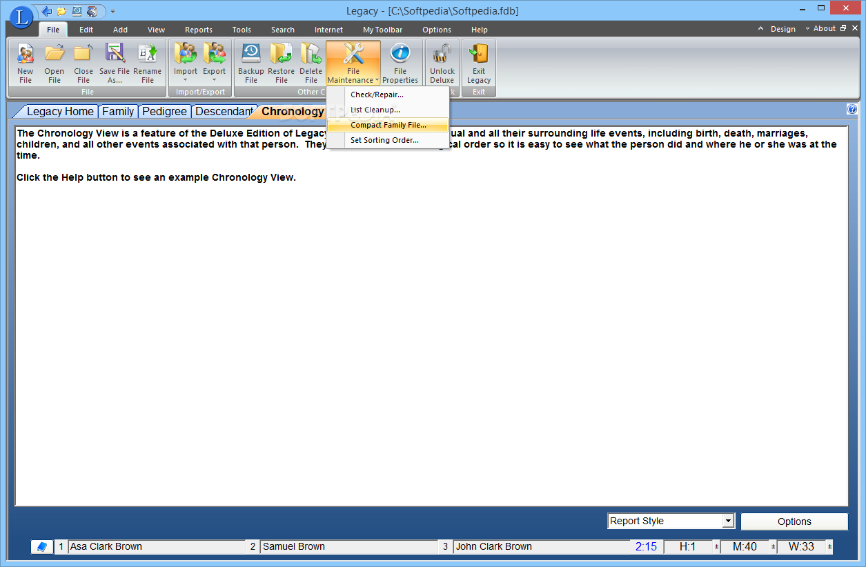Click the stepper beside H:1
This screenshot has height=567, width=866.
coord(716,546)
